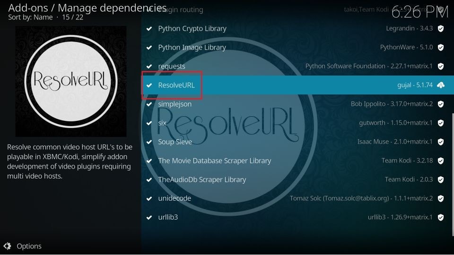Viewport: 454px width, 255px height.
Task: Click 'Isaac Muse - 2.1.0+matrix.1' text
Action: (x=395, y=142)
